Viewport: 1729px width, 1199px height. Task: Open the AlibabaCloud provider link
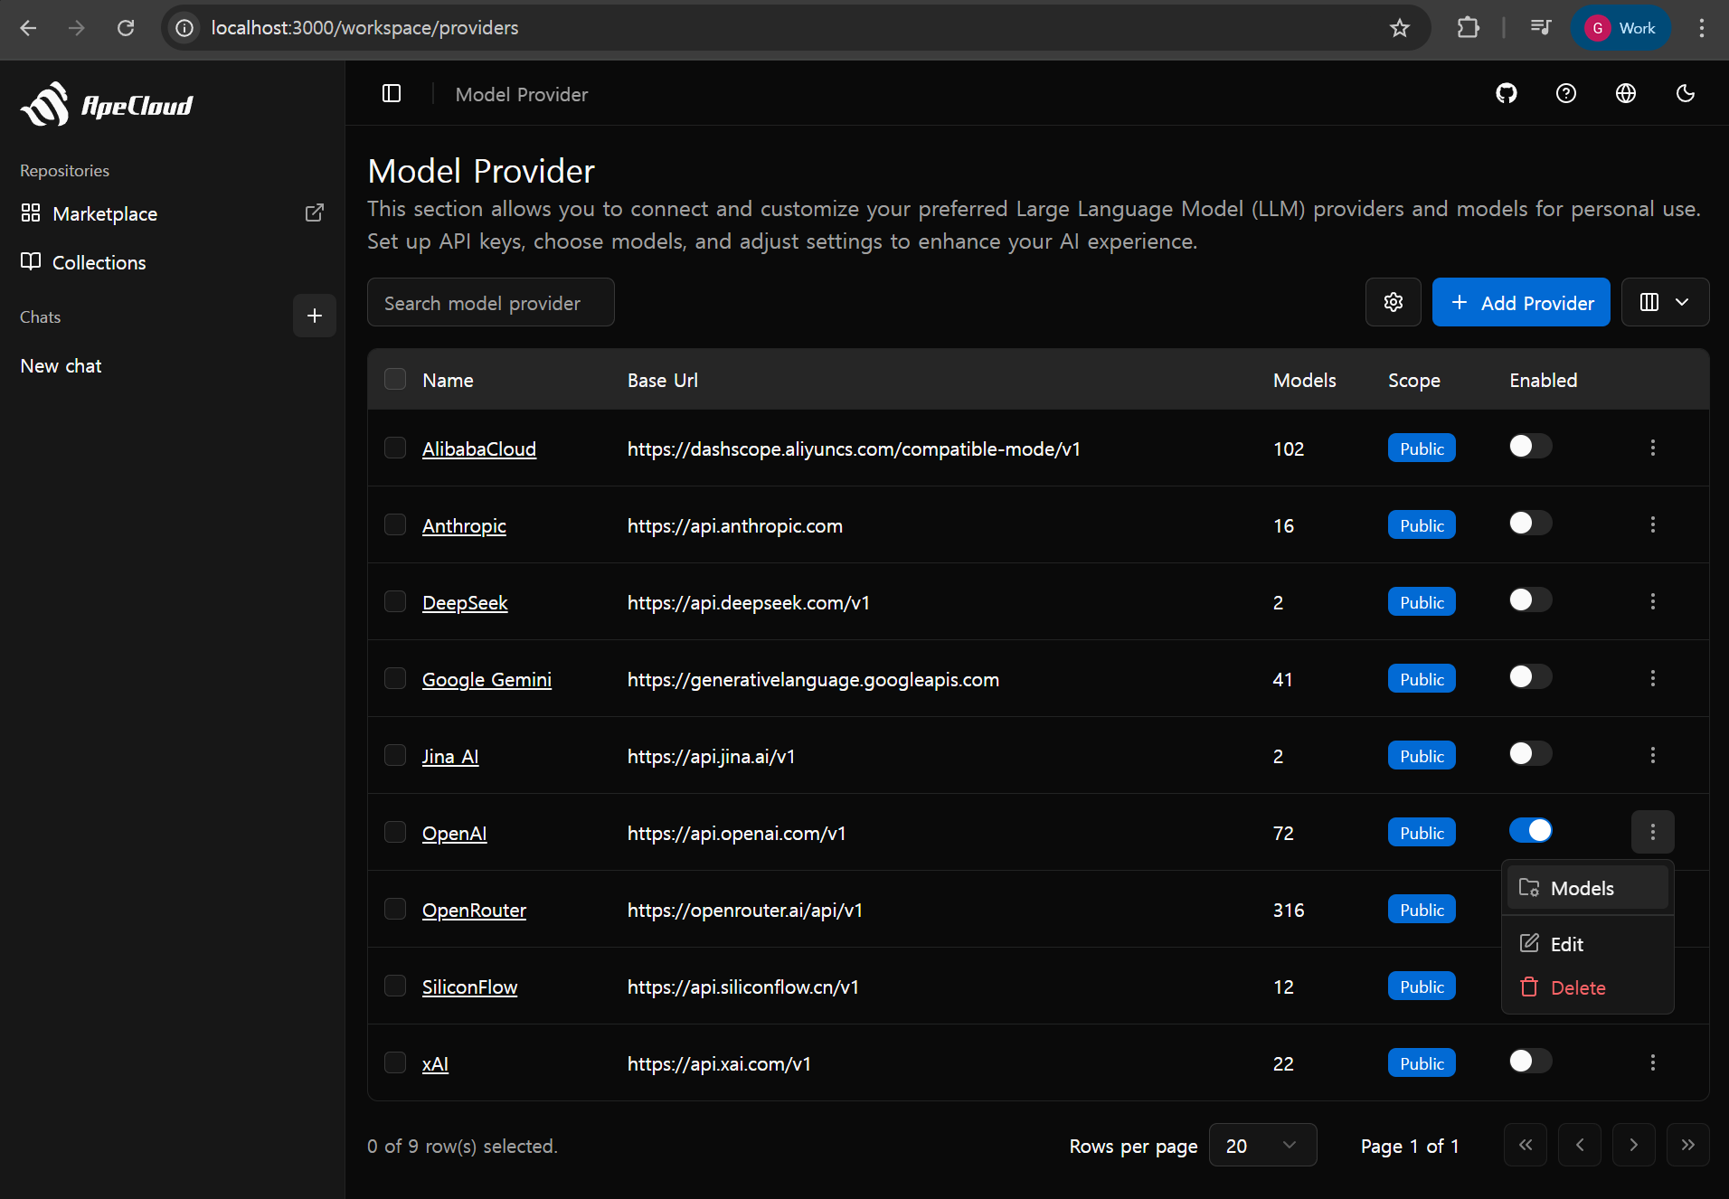[479, 448]
